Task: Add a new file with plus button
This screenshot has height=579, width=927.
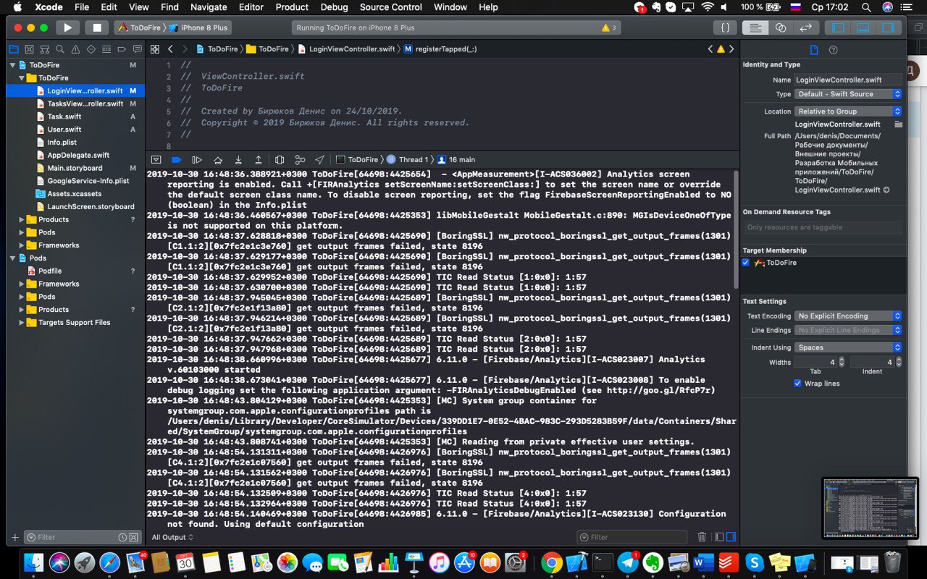Action: 14,538
